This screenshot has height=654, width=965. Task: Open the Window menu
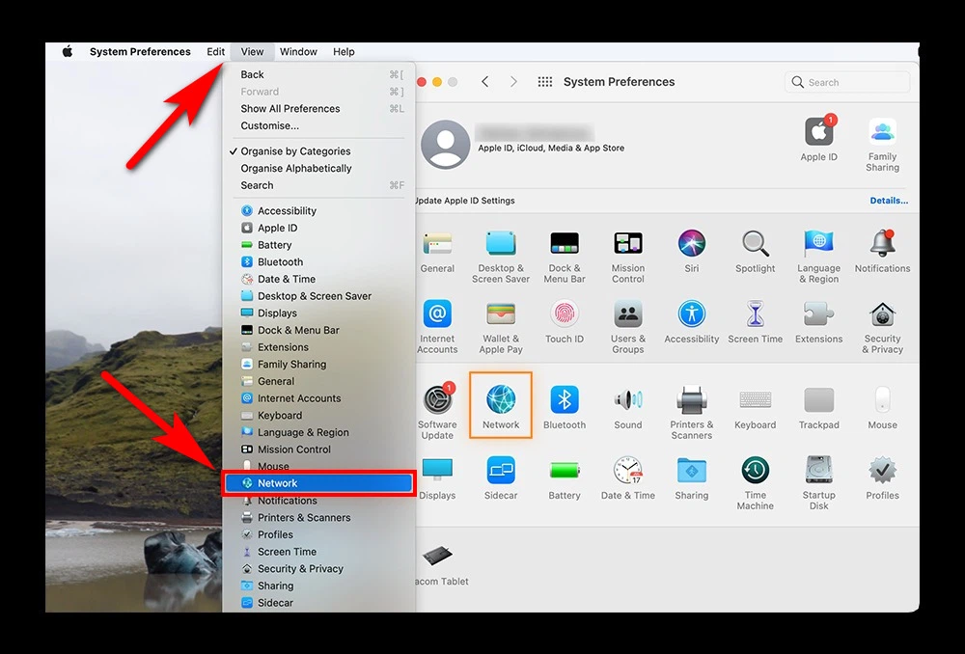coord(298,52)
